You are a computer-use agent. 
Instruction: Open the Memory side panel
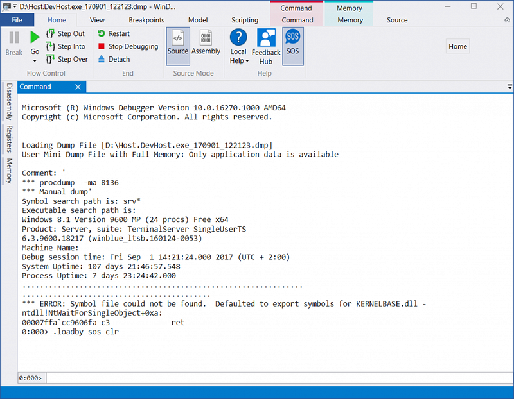[x=10, y=171]
